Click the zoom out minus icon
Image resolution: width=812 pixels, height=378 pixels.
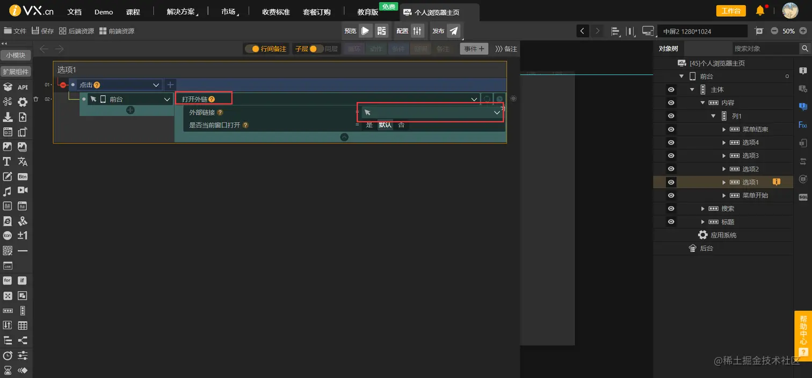(774, 31)
